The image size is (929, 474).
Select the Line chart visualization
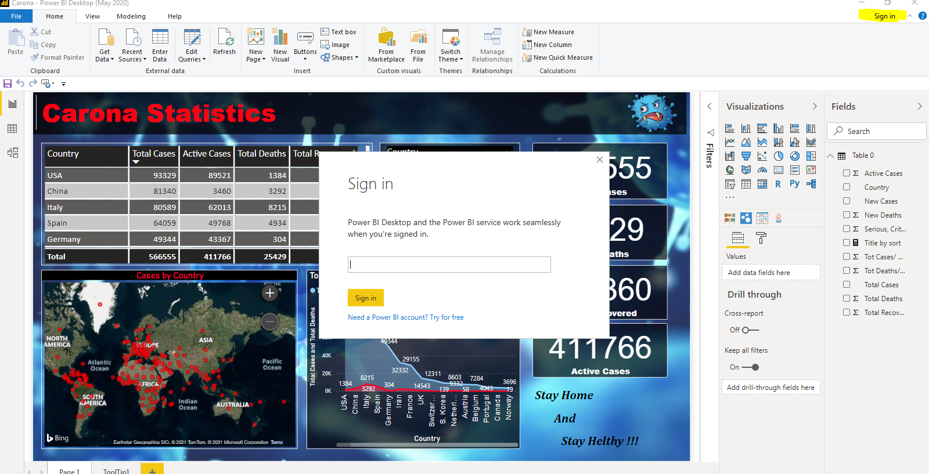tap(730, 142)
